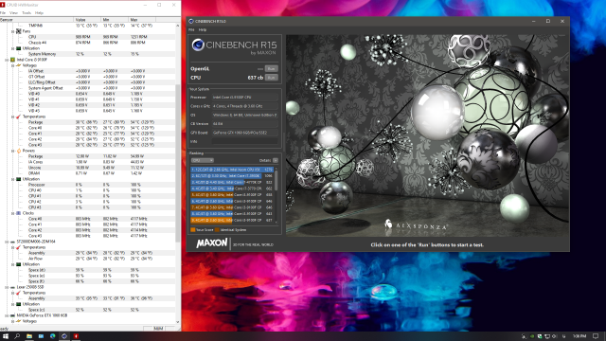
Task: Open File Explorer from the taskbar
Action: click(29, 336)
